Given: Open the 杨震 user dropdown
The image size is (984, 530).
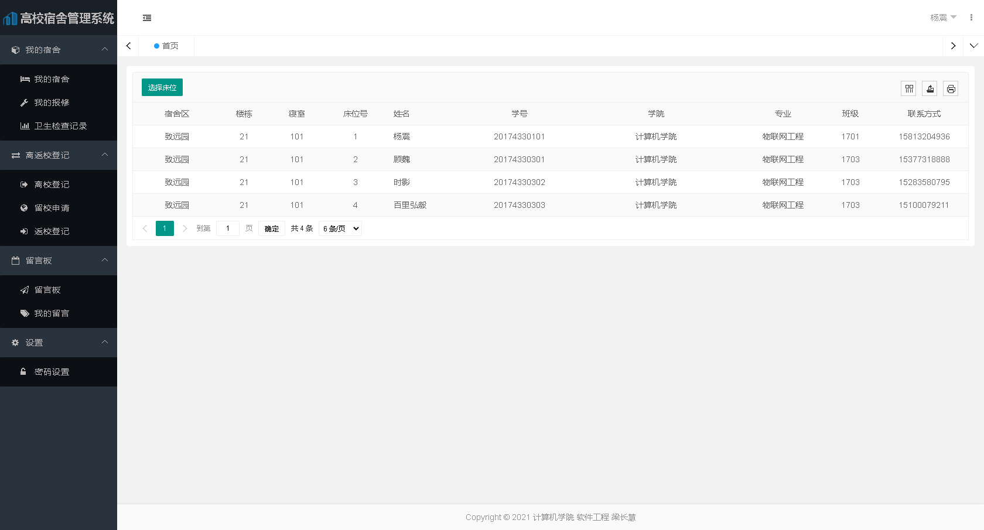Looking at the screenshot, I should pyautogui.click(x=942, y=18).
